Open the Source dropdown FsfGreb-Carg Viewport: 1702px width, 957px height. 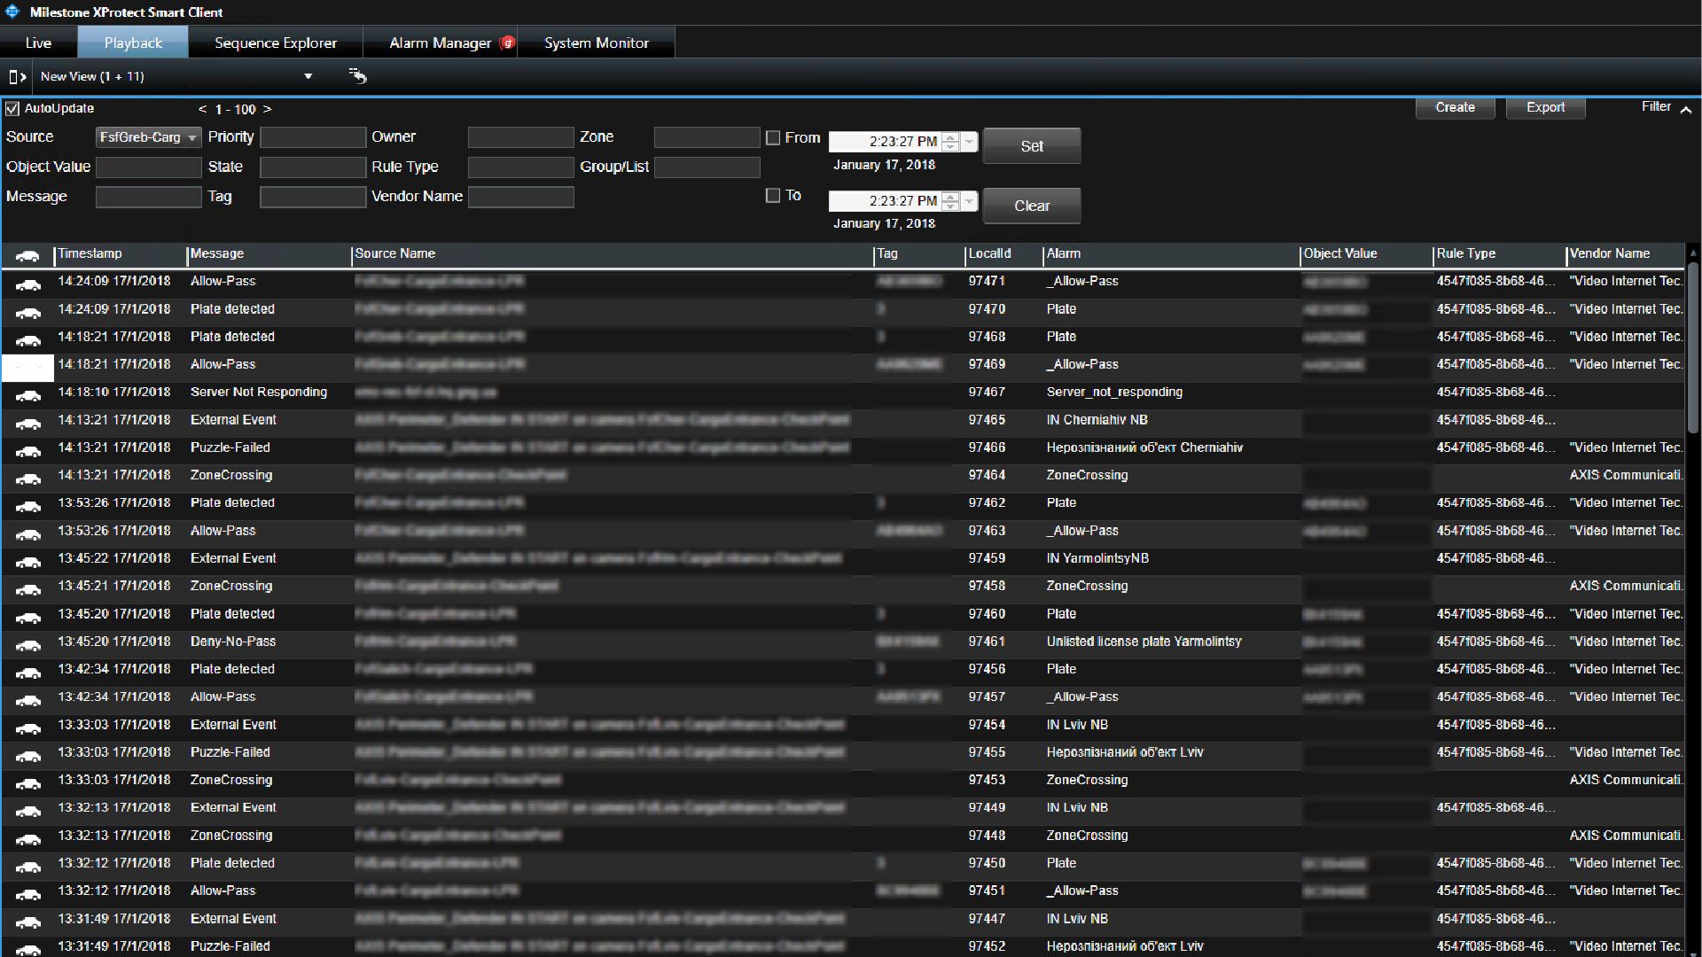pyautogui.click(x=148, y=137)
